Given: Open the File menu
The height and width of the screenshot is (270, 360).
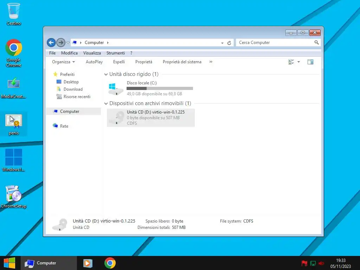Looking at the screenshot, I should point(52,53).
